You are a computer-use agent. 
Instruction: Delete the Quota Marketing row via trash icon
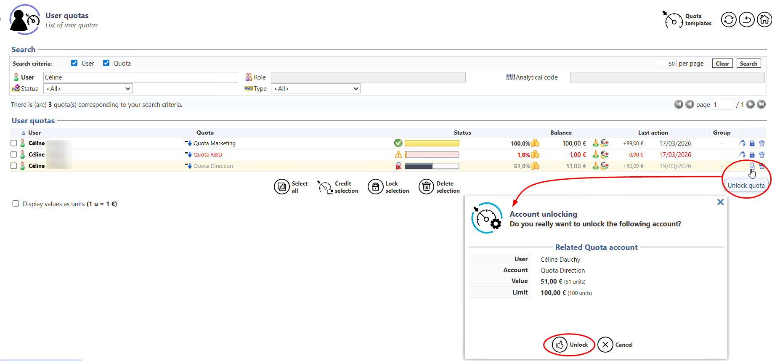pos(761,143)
